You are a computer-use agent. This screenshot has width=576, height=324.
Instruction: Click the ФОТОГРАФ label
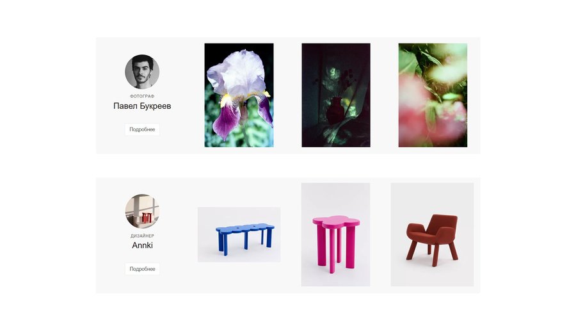[142, 96]
